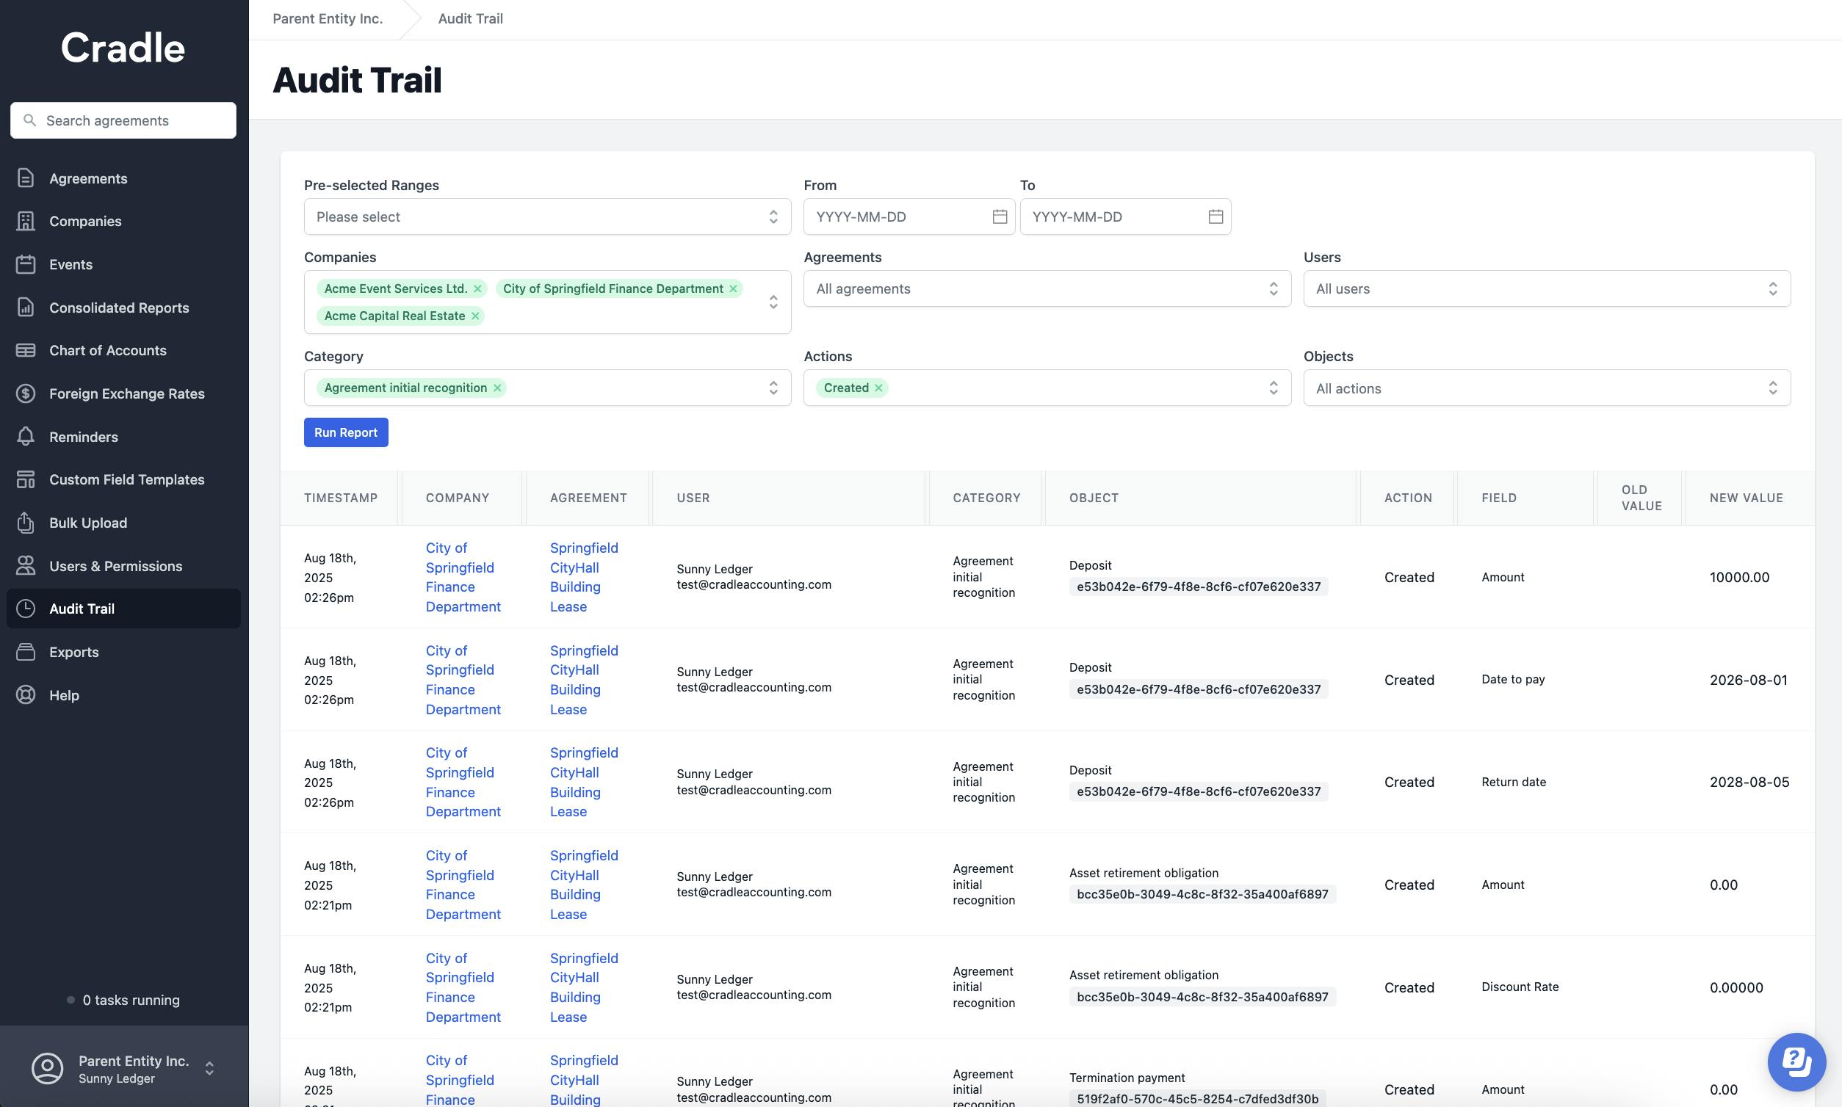Open the From date calendar picker icon

[1000, 217]
